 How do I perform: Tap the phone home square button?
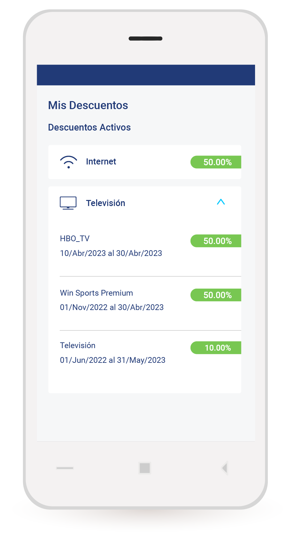[x=145, y=468]
